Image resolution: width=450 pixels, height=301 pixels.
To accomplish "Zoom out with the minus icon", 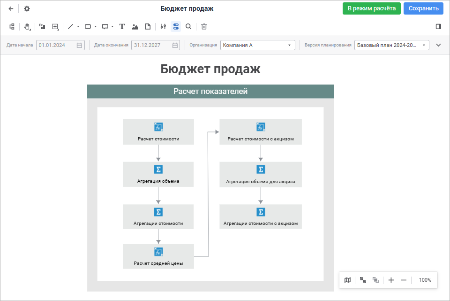I will (x=404, y=280).
